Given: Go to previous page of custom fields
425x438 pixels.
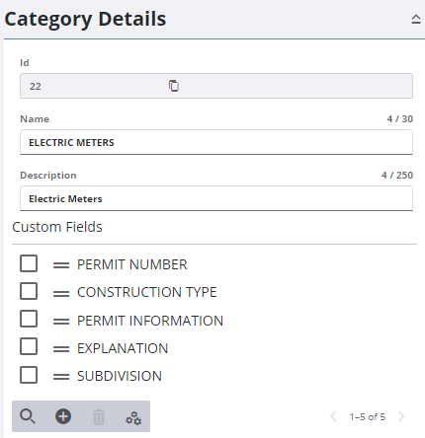Looking at the screenshot, I should 333,416.
